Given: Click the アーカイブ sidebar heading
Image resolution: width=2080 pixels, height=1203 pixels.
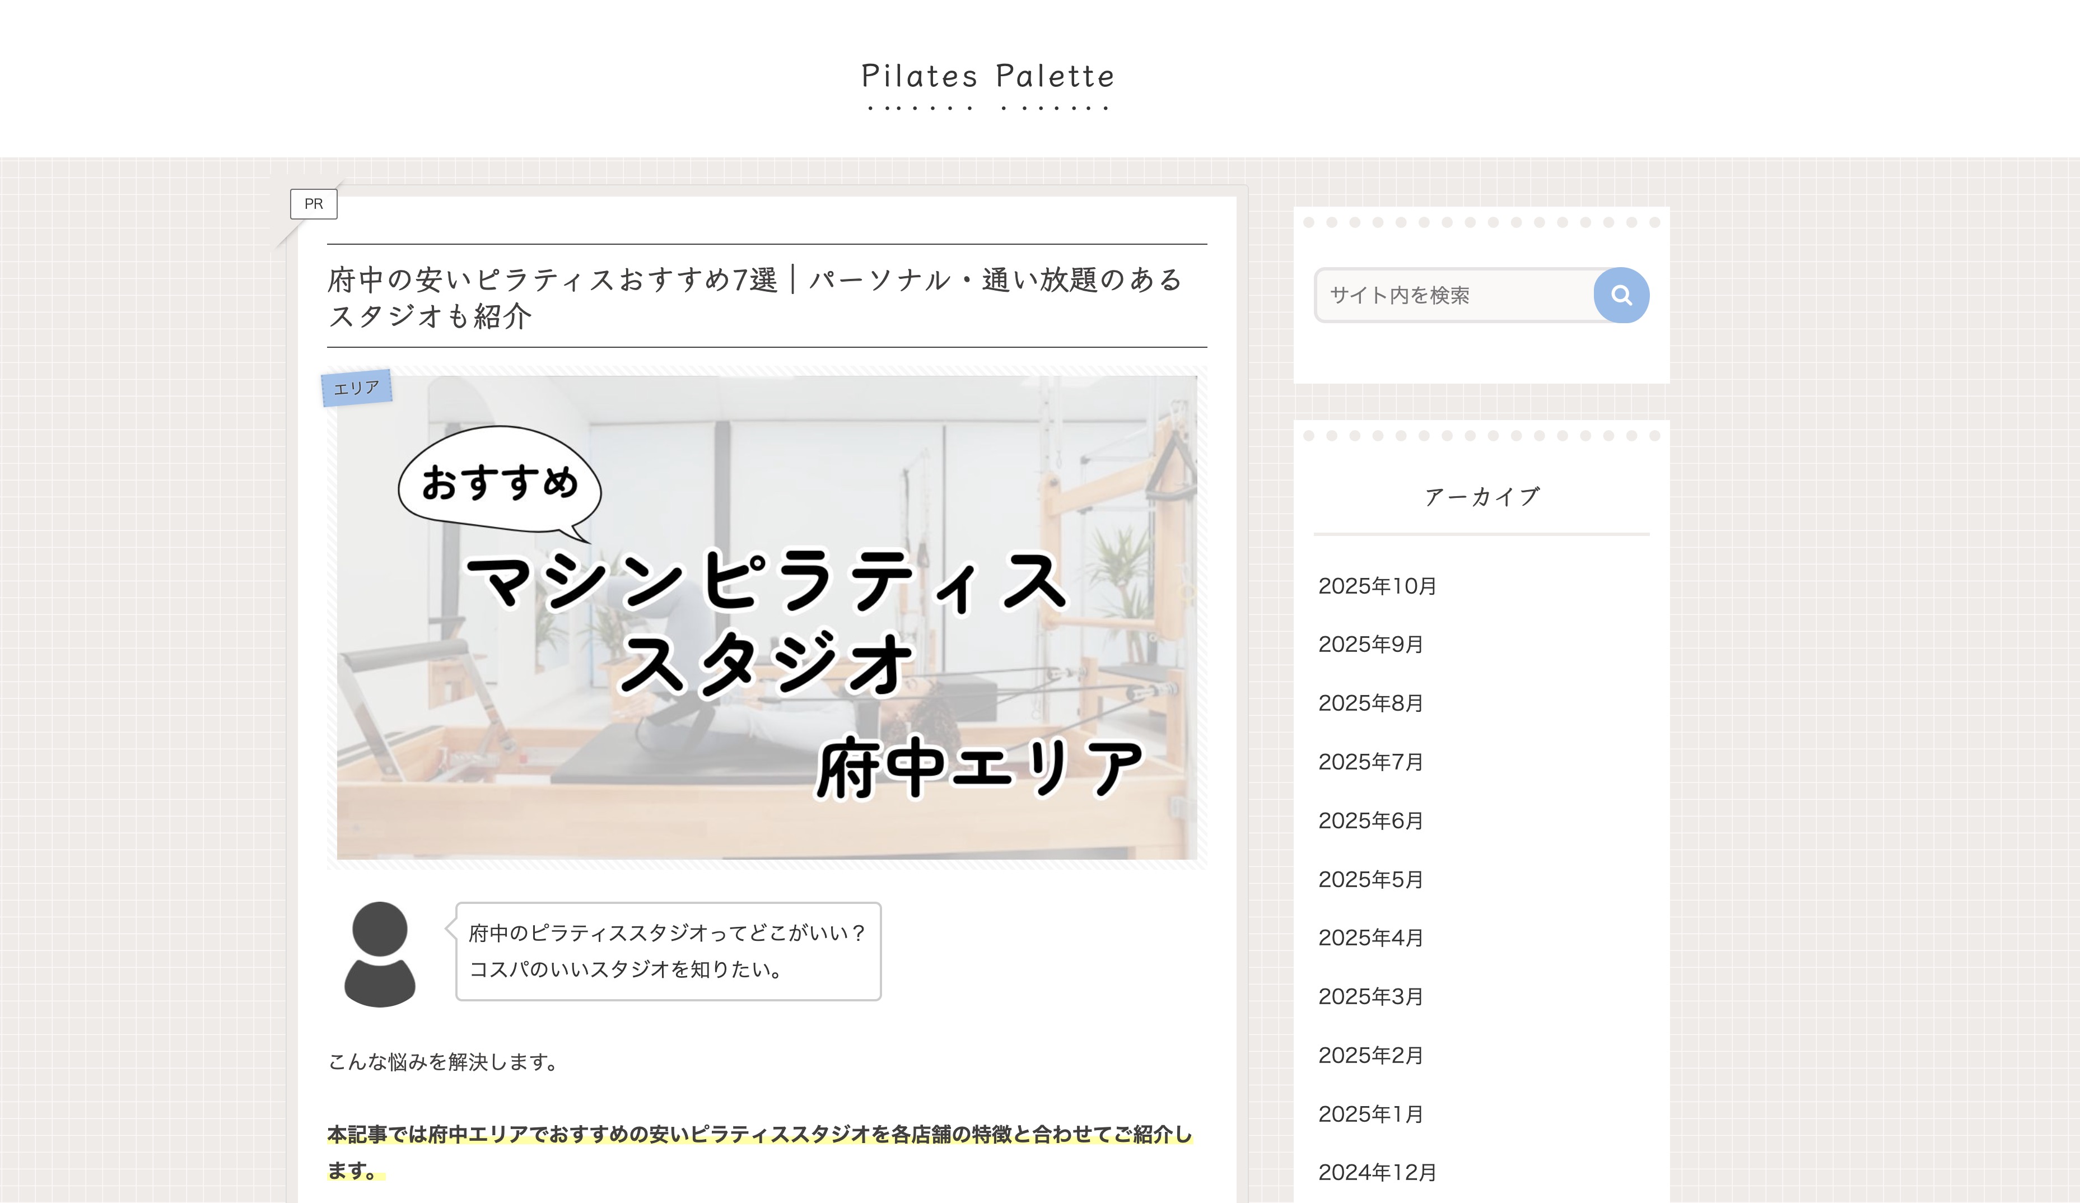Looking at the screenshot, I should 1481,497.
